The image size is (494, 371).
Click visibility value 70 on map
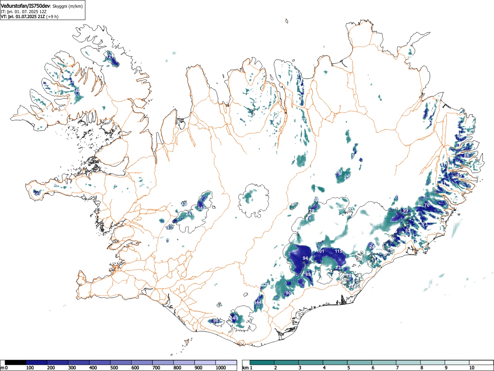pos(426,205)
